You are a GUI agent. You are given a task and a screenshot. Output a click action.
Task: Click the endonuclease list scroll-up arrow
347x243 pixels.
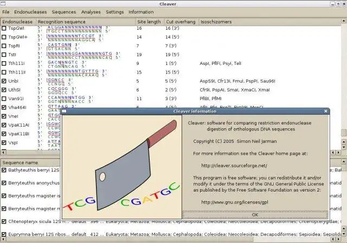(344, 21)
